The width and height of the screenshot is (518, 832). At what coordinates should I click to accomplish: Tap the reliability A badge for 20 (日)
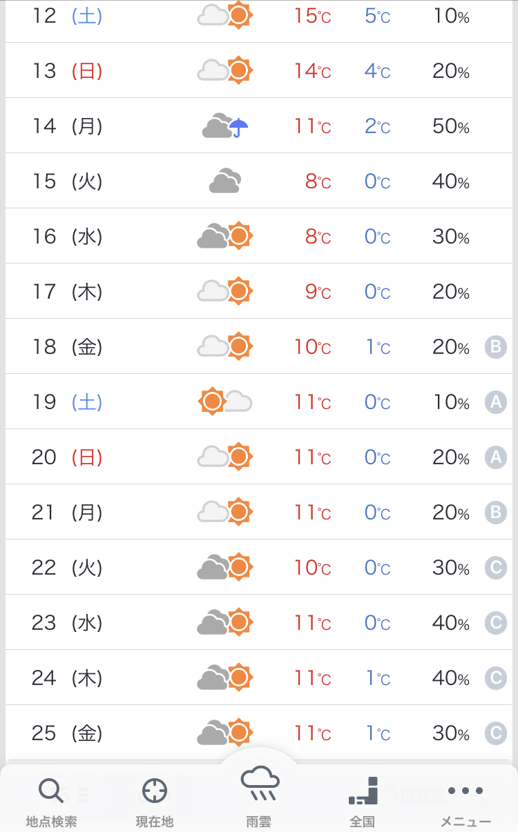[x=495, y=457]
